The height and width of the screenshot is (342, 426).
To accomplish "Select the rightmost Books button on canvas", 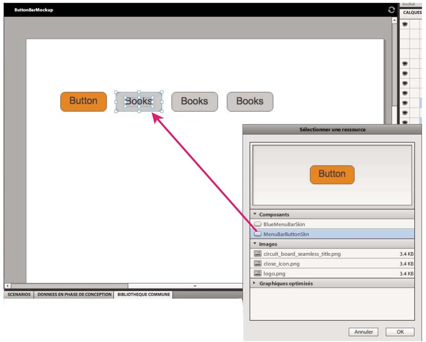I will (250, 102).
